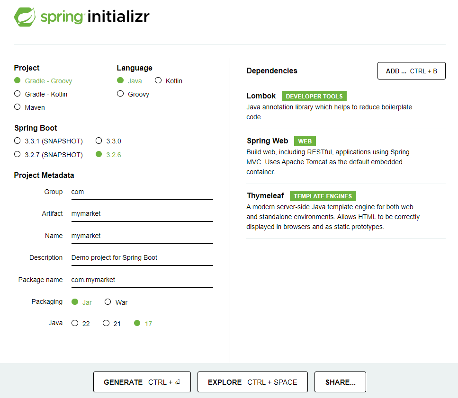458x398 pixels.
Task: Edit the Package name com.mymarket field
Action: tap(142, 280)
